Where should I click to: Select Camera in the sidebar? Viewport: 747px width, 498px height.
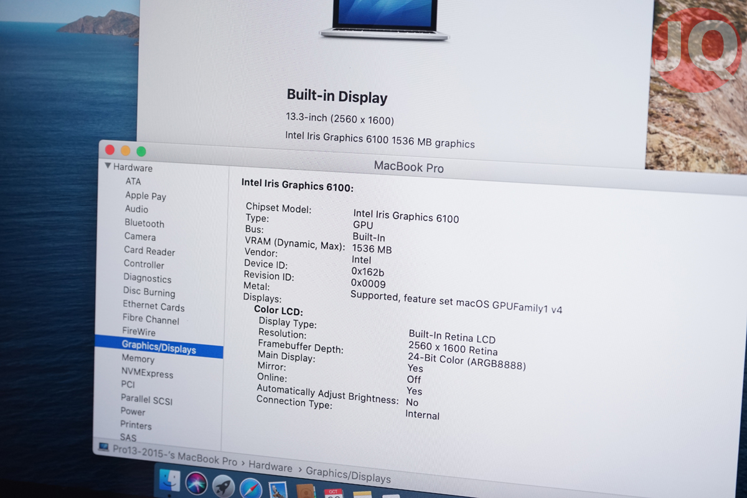tap(140, 237)
